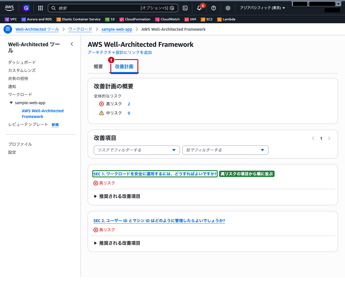Open the account menu dropdown arrow
Screen dimensions: 345x287
(x=339, y=4)
